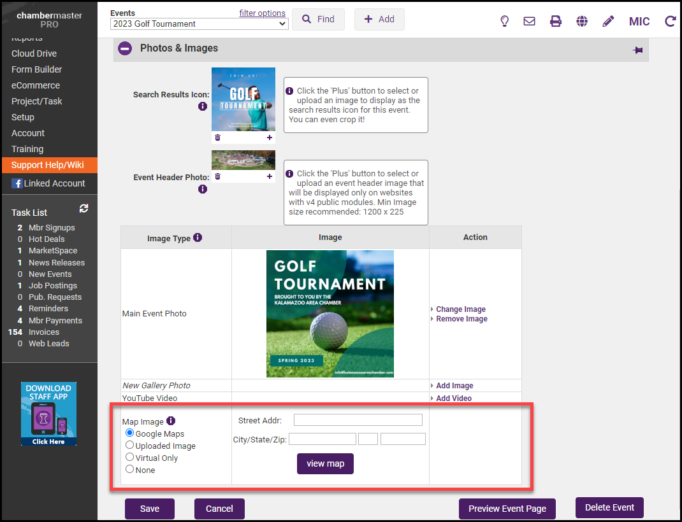Choose the Virtual Only radio button
The height and width of the screenshot is (522, 682).
click(x=130, y=457)
